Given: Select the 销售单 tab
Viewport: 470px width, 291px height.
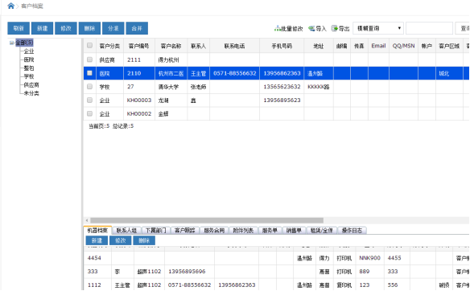Looking at the screenshot, I should tap(294, 230).
